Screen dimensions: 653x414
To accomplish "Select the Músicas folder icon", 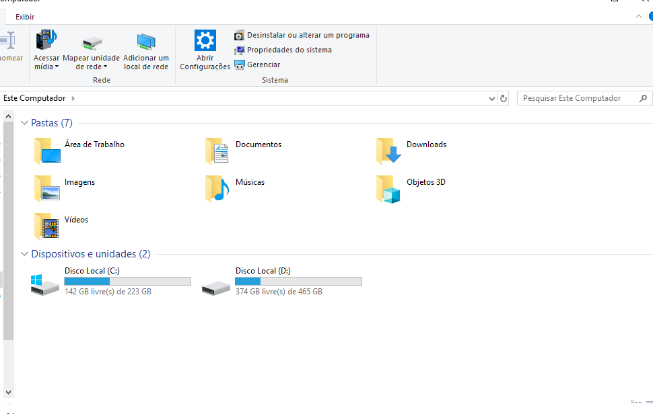I will 217,189.
